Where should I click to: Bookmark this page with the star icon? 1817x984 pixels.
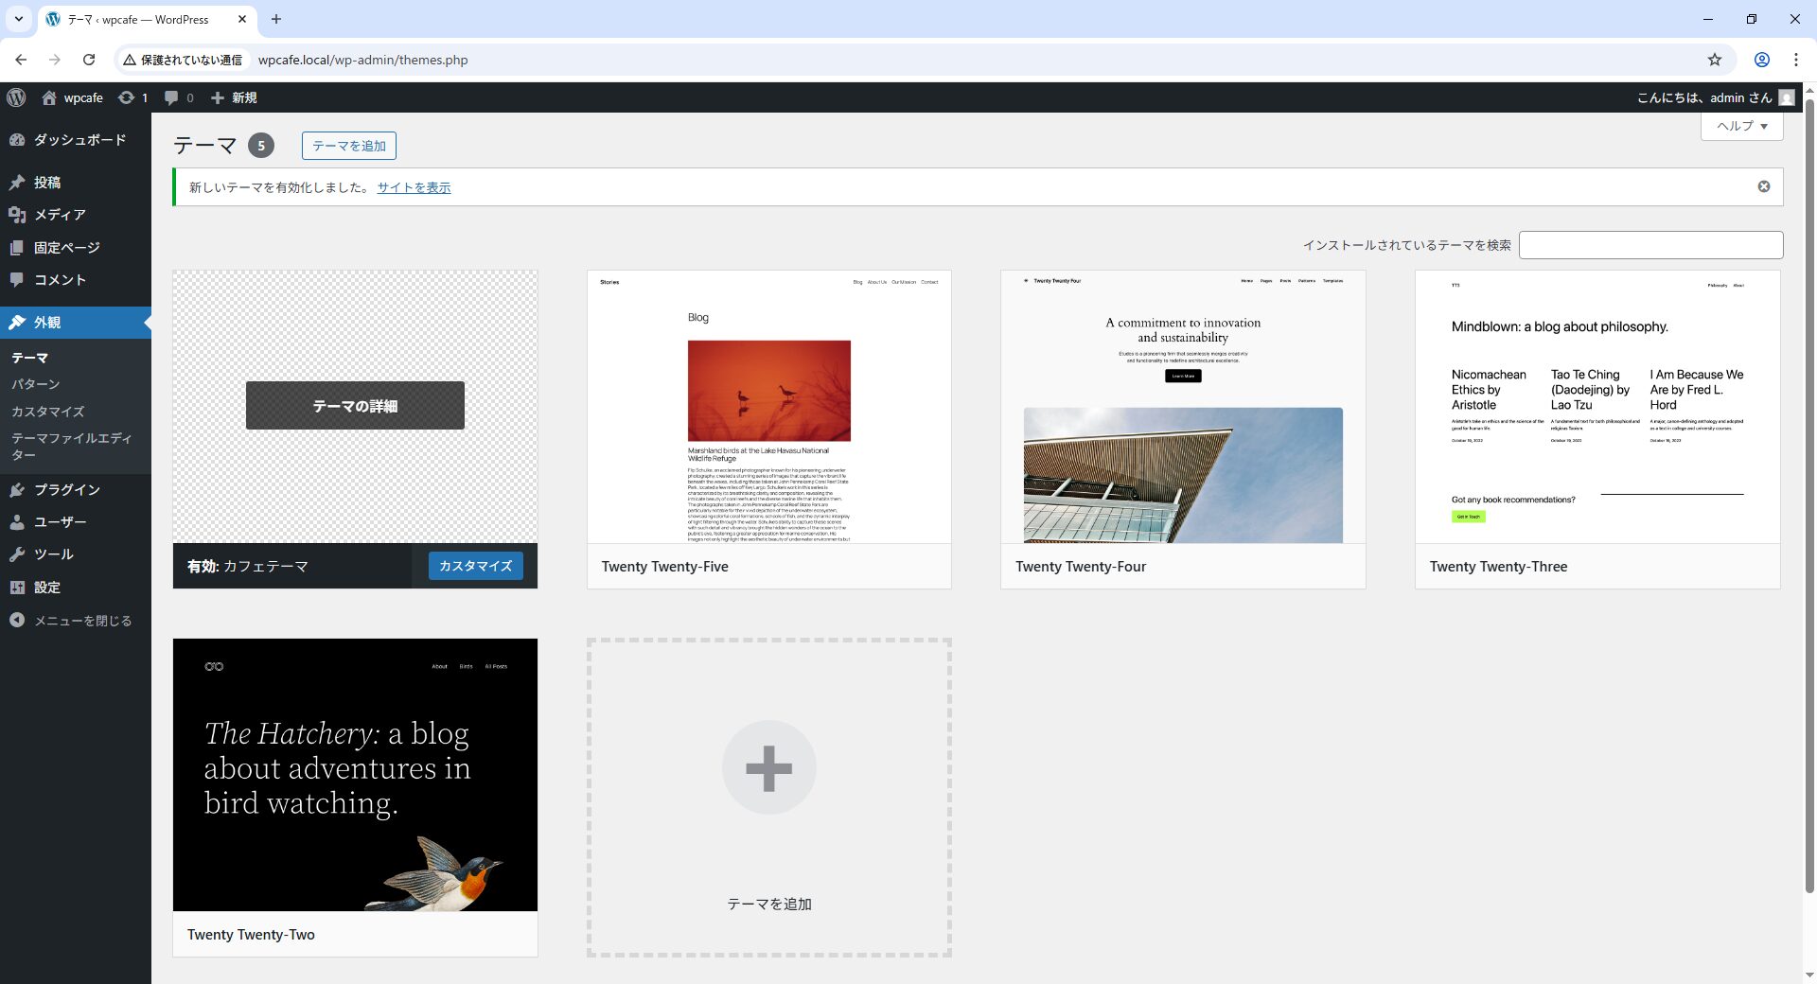(1714, 60)
